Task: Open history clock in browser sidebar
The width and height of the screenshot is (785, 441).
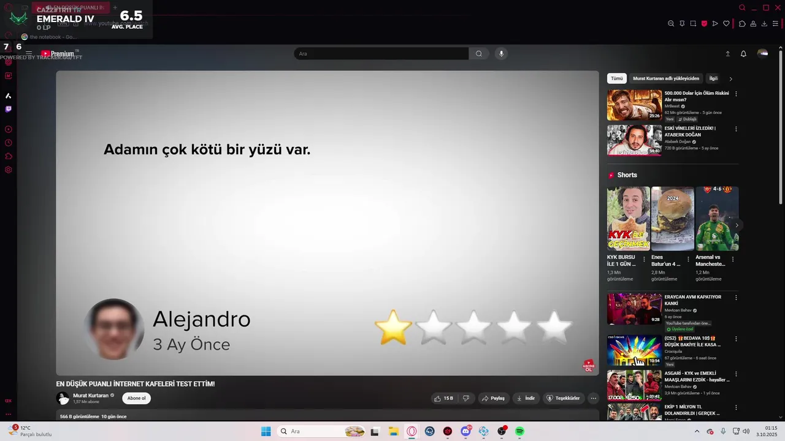Action: tap(8, 143)
